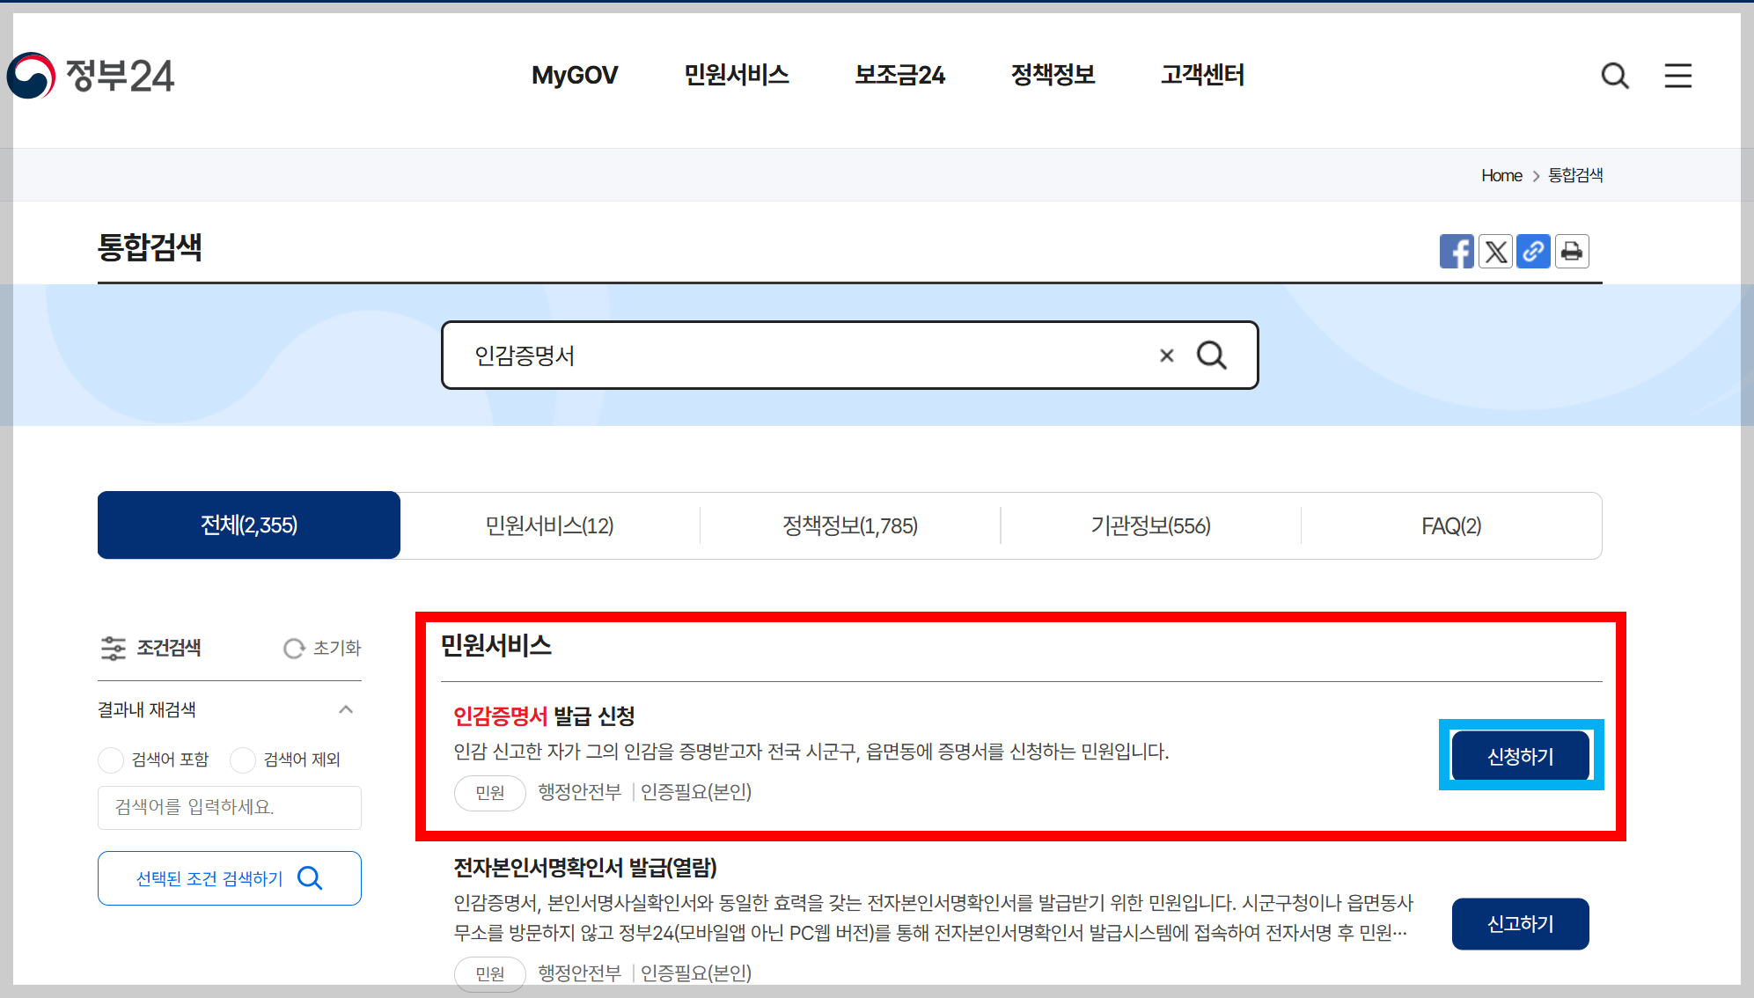Click the print page icon
The width and height of the screenshot is (1754, 998).
(1572, 252)
